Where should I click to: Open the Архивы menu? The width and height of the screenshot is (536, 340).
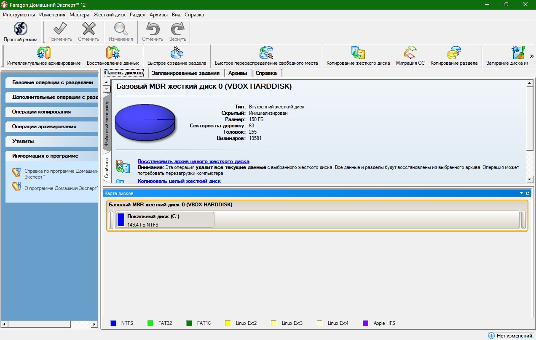tap(158, 14)
